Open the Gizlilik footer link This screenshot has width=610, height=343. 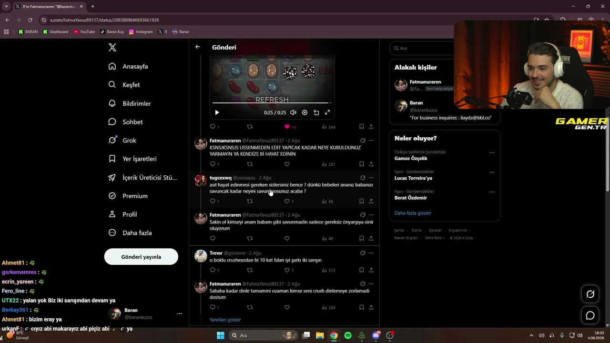point(417,230)
